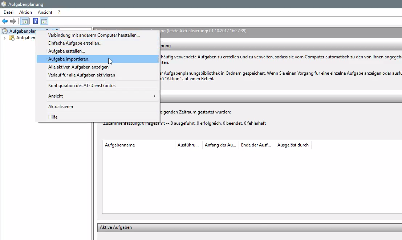Select 'Konfiguration des AT-Dienstkontos' entry
The height and width of the screenshot is (240, 402).
click(82, 86)
